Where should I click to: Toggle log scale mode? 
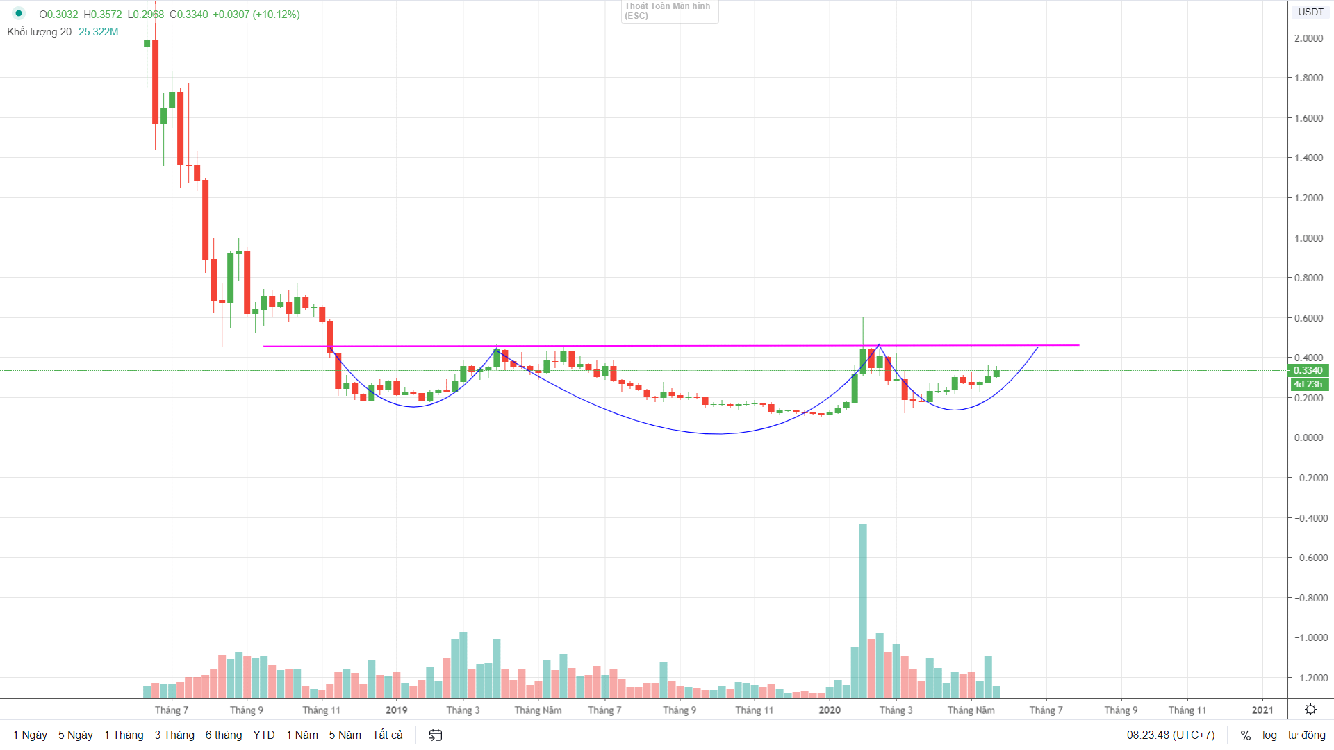click(1269, 735)
